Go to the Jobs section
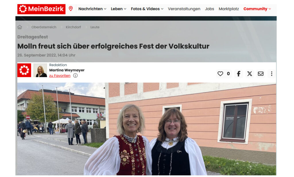 [209, 9]
